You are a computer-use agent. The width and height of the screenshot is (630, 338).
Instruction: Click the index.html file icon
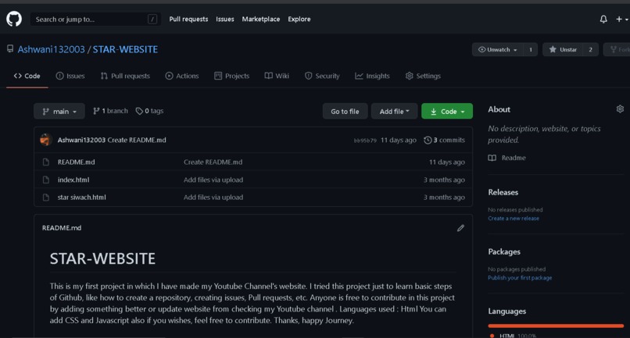[46, 180]
